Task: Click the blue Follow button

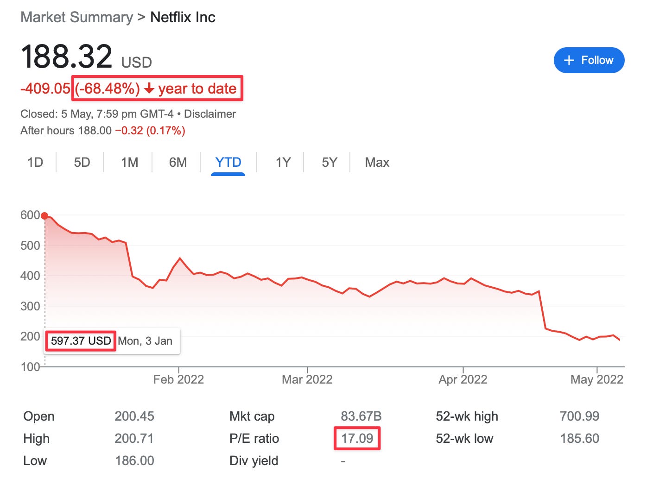Action: [x=589, y=60]
